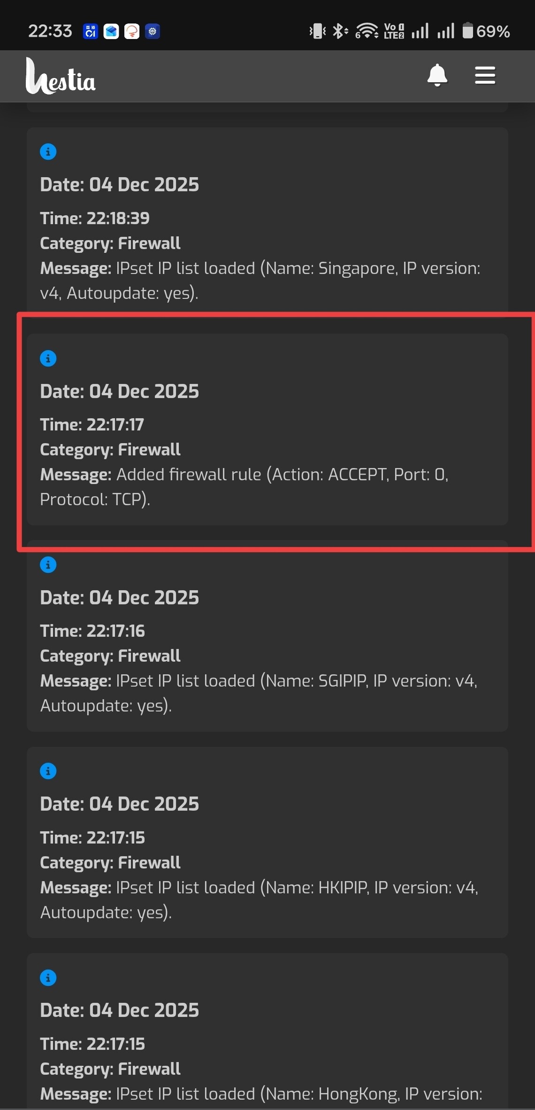The image size is (535, 1110).
Task: Select the Singapore IPset loaded message
Action: click(x=260, y=281)
